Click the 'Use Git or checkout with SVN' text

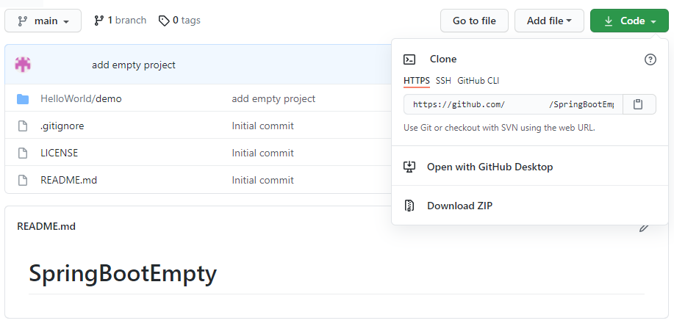pos(500,128)
